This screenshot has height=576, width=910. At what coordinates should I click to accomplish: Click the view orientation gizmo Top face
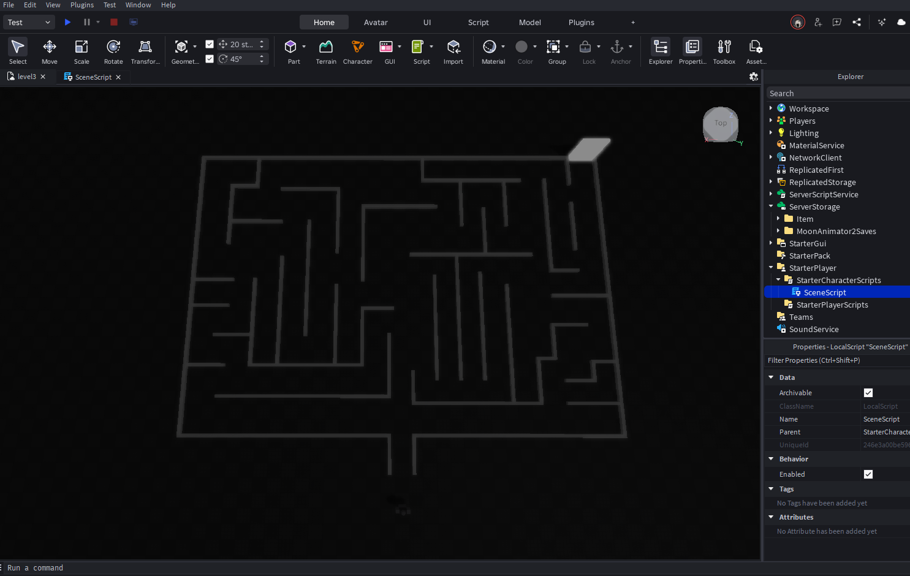(721, 123)
